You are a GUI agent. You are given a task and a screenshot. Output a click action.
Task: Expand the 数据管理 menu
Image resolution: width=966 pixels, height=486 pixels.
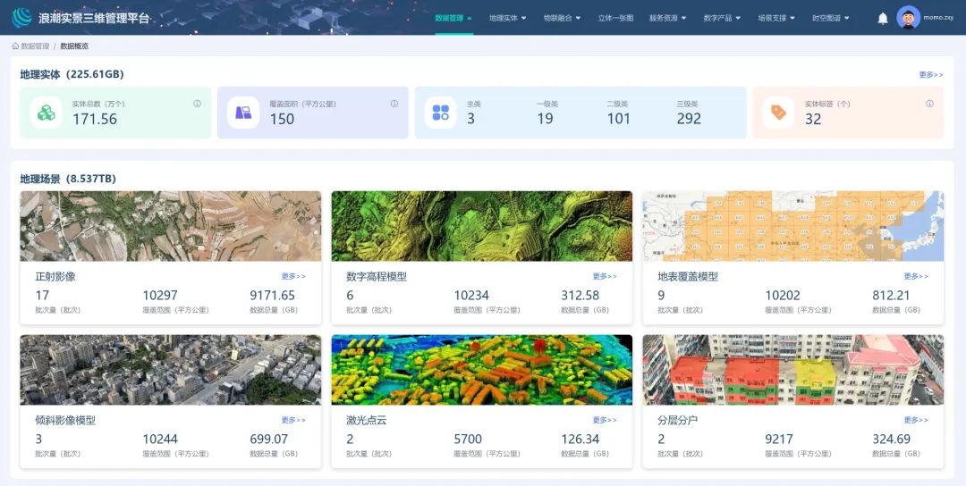click(x=453, y=18)
